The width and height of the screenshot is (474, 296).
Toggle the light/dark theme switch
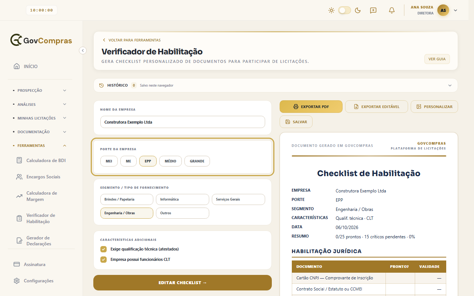click(x=344, y=10)
